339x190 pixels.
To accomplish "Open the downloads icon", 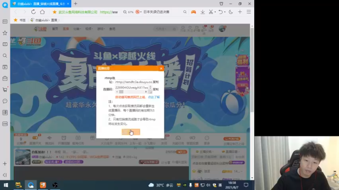I will click(x=203, y=12).
